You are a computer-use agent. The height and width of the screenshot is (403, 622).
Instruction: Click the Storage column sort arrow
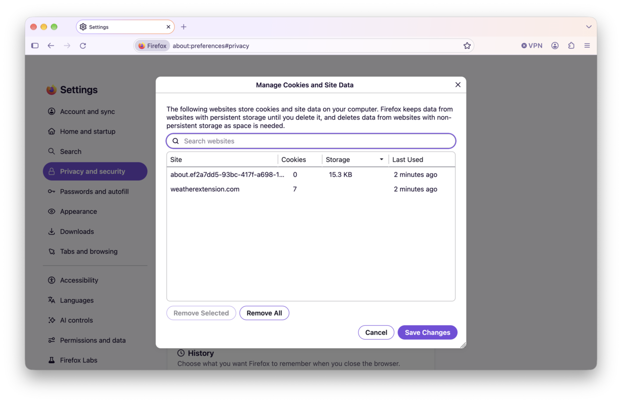click(x=382, y=160)
